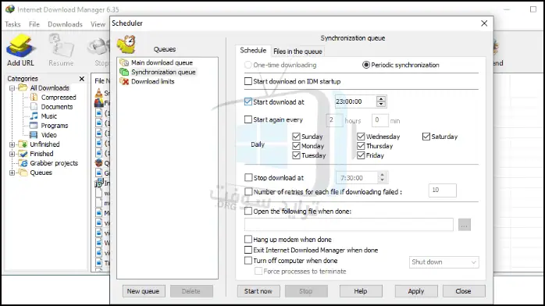The image size is (545, 306).
Task: Open the Tasks menu
Action: [12, 24]
